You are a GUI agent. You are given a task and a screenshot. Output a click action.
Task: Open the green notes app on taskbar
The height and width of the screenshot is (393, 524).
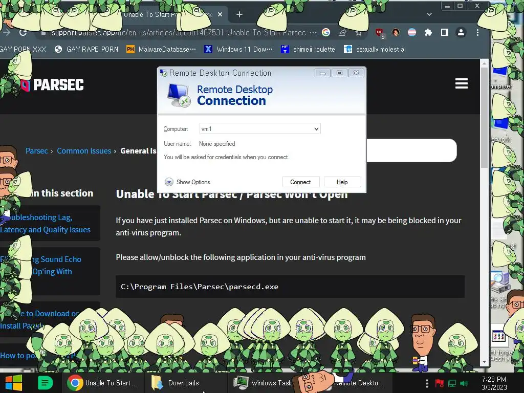coord(45,383)
